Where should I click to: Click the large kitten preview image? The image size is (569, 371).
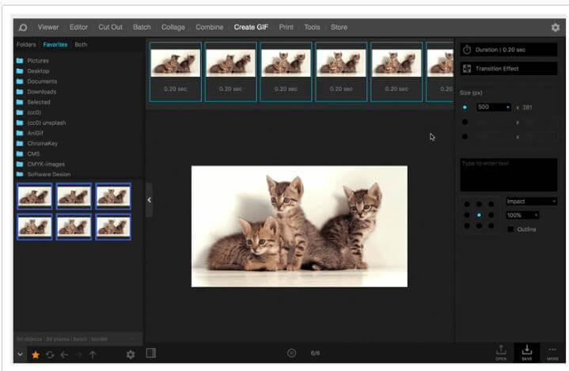pos(299,226)
